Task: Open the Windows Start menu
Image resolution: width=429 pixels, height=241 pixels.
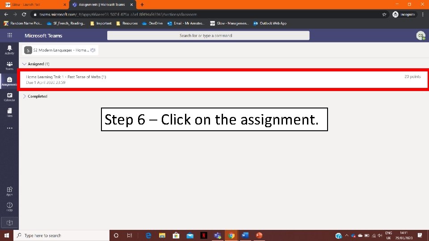Action: coord(7,235)
